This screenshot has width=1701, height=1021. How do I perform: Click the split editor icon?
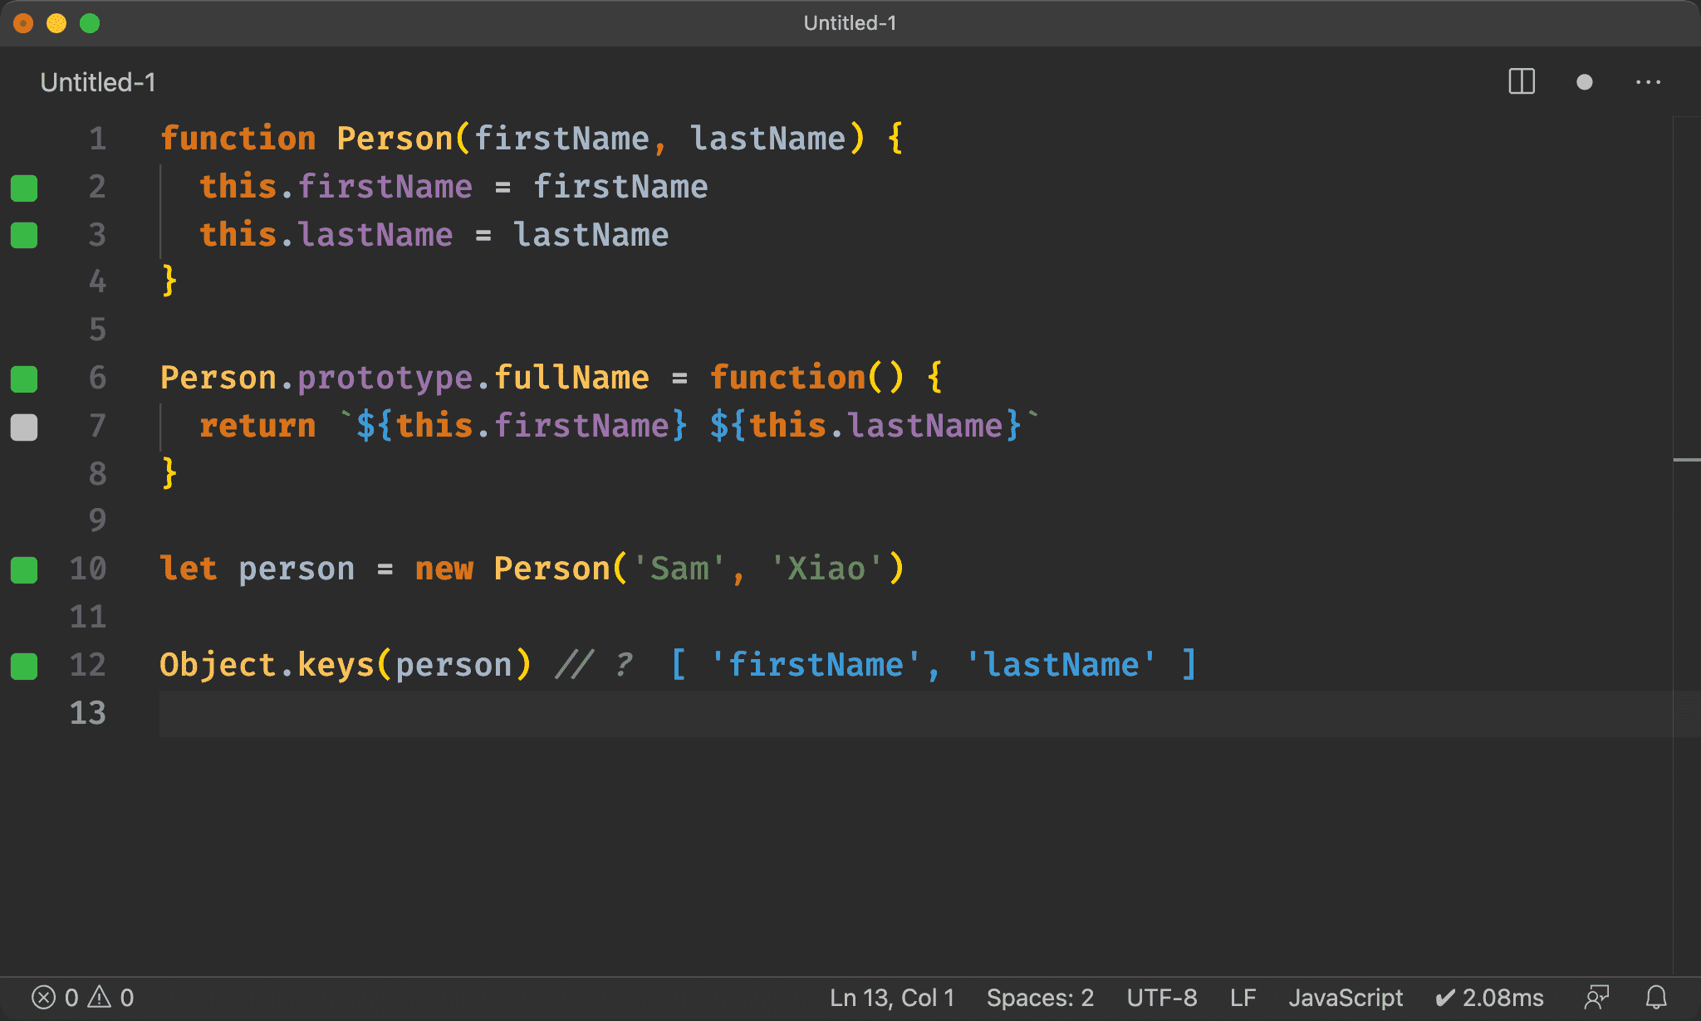[1521, 81]
